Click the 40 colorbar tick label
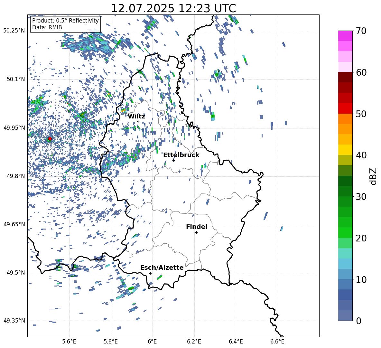This screenshot has height=348, width=381. [x=361, y=155]
